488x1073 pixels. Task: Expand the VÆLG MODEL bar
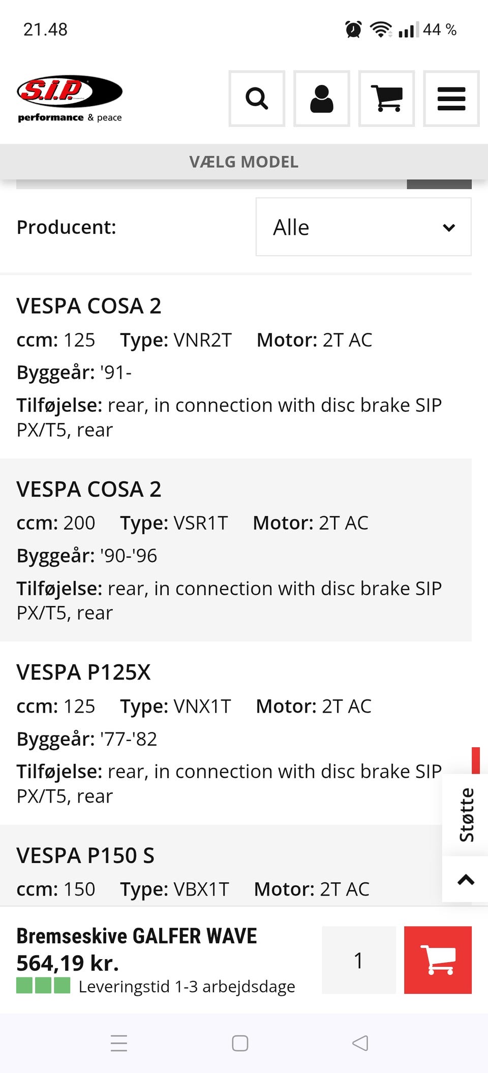[x=244, y=162]
